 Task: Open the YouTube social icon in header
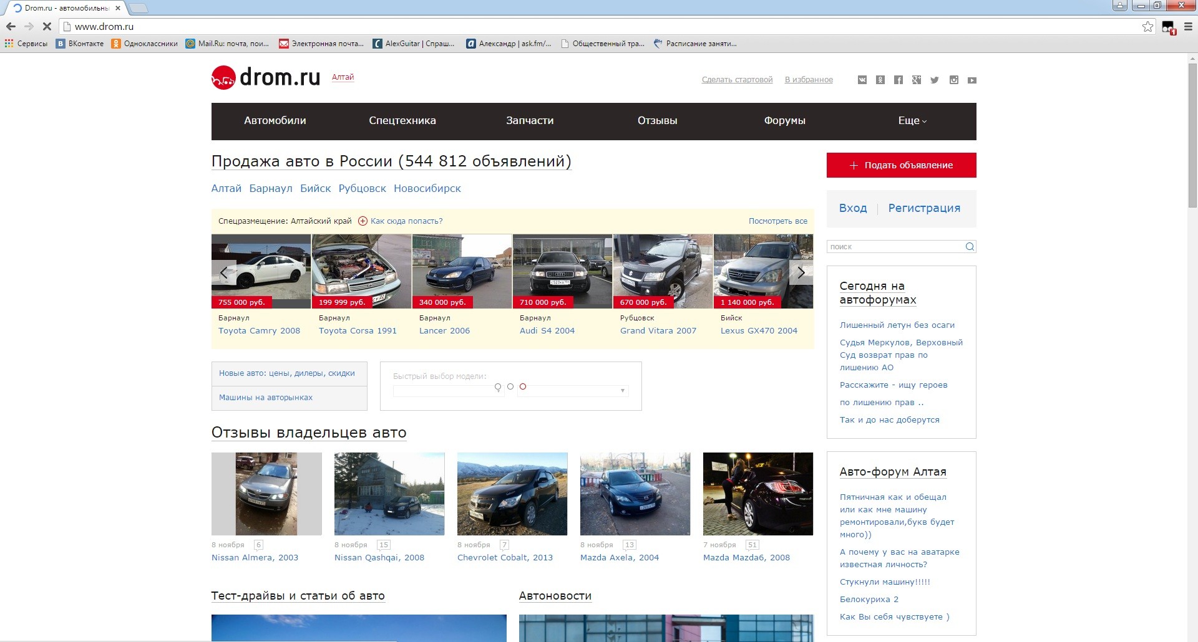coord(972,80)
